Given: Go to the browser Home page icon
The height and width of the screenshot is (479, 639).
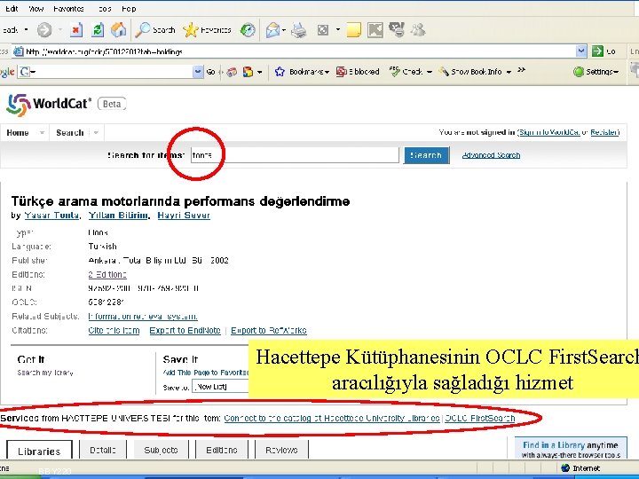Looking at the screenshot, I should pyautogui.click(x=118, y=30).
